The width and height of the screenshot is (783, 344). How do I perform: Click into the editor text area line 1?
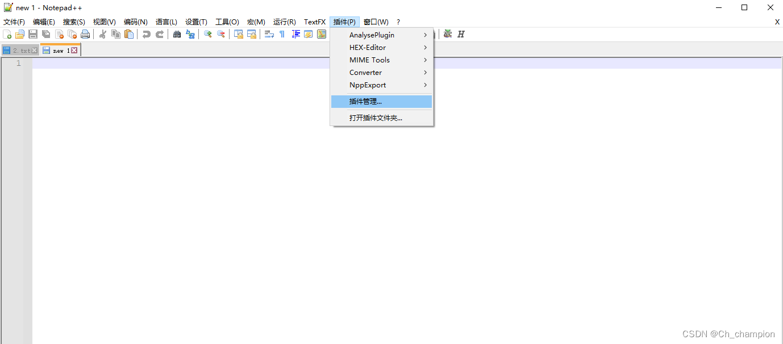(x=407, y=63)
